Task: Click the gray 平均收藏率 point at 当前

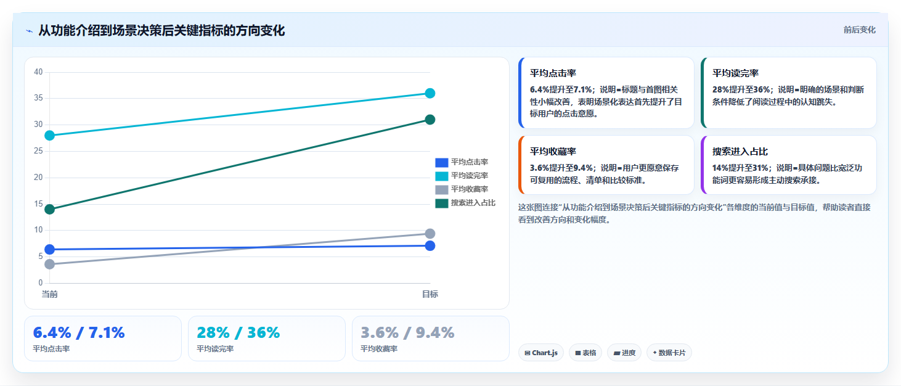Action: click(50, 264)
